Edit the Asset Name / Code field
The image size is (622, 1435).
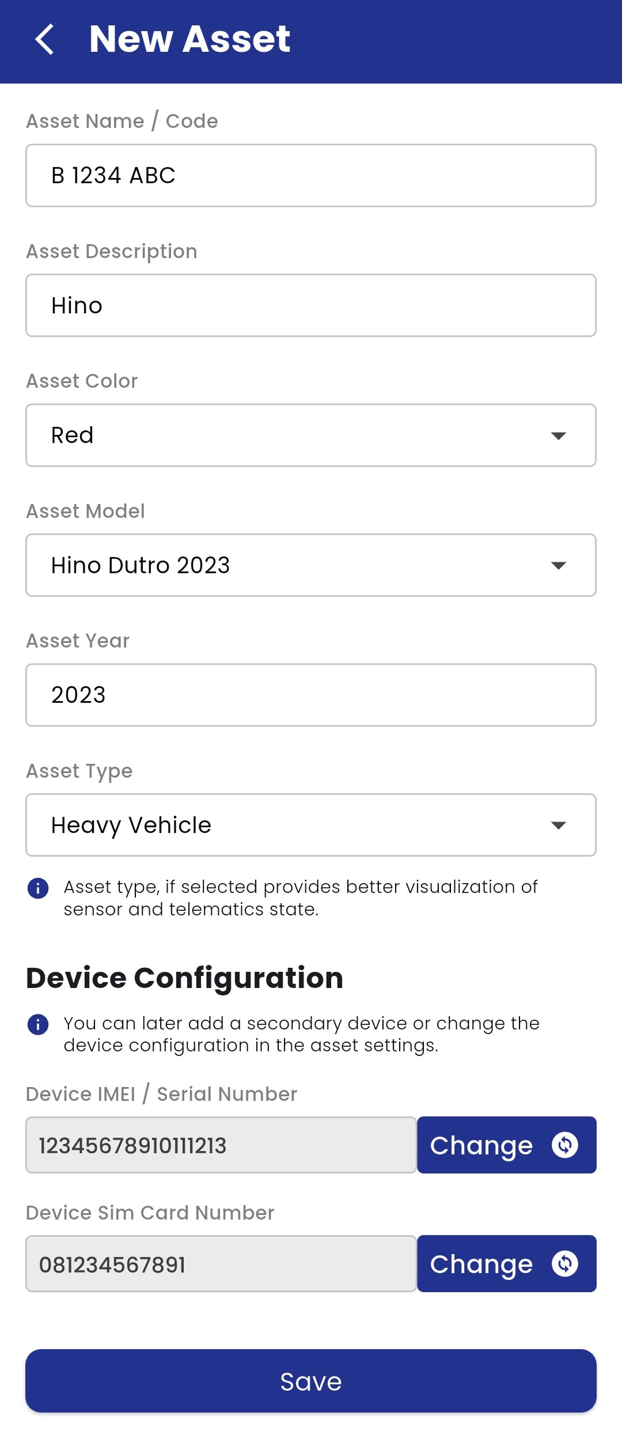311,176
